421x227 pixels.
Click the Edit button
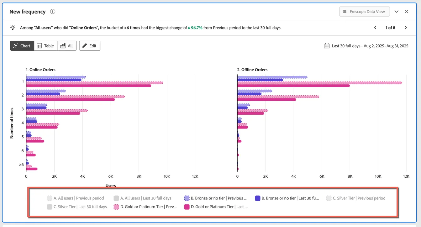[90, 46]
